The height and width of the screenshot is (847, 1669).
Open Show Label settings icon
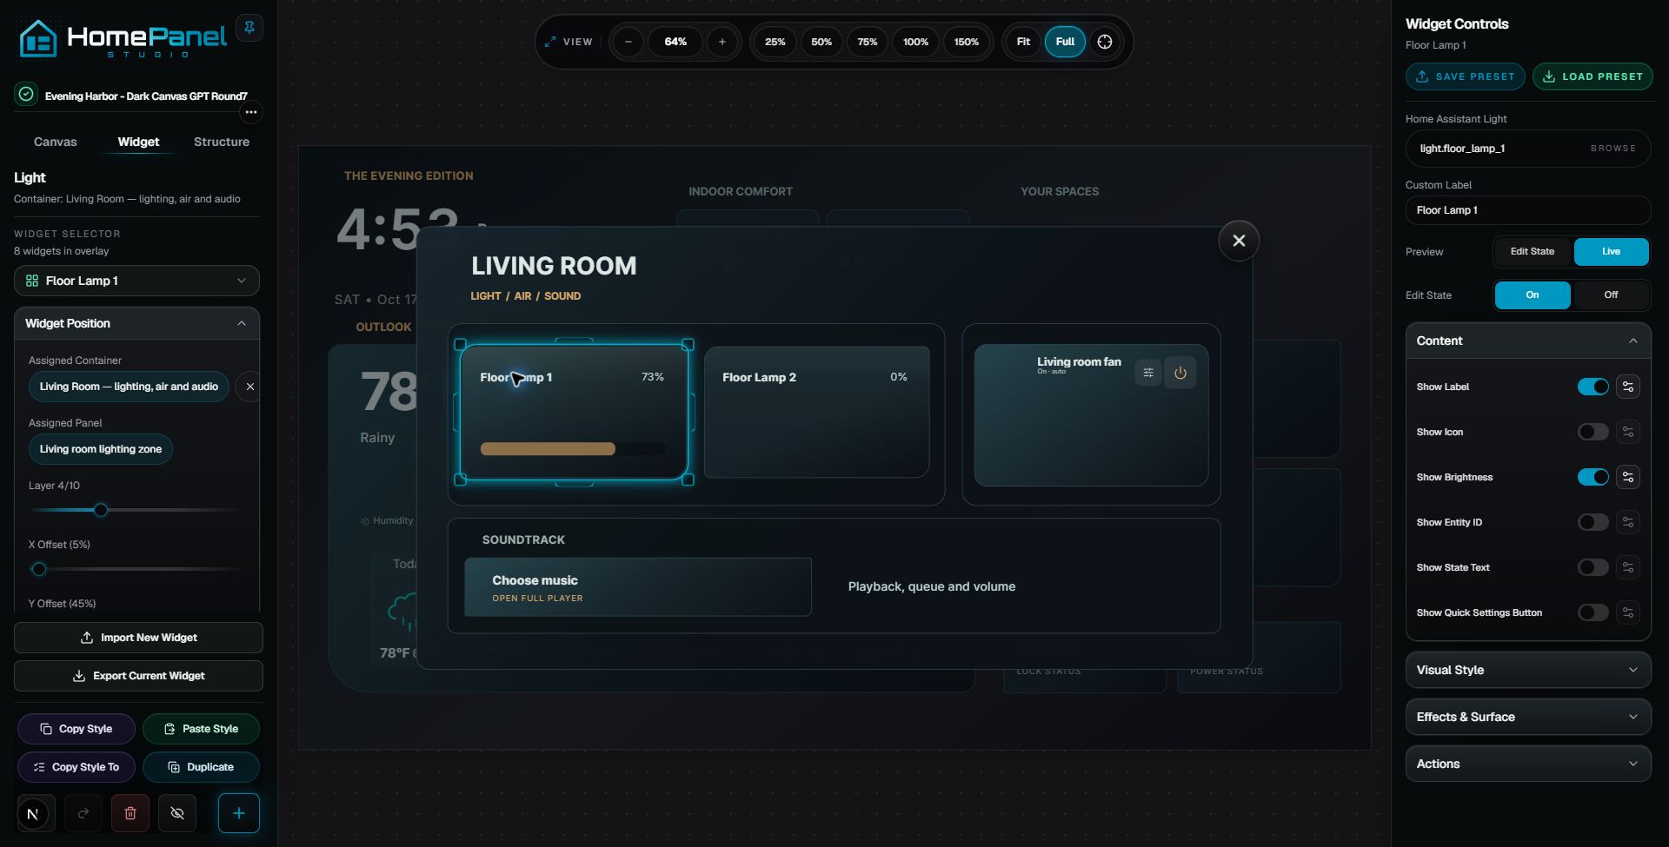tap(1628, 387)
